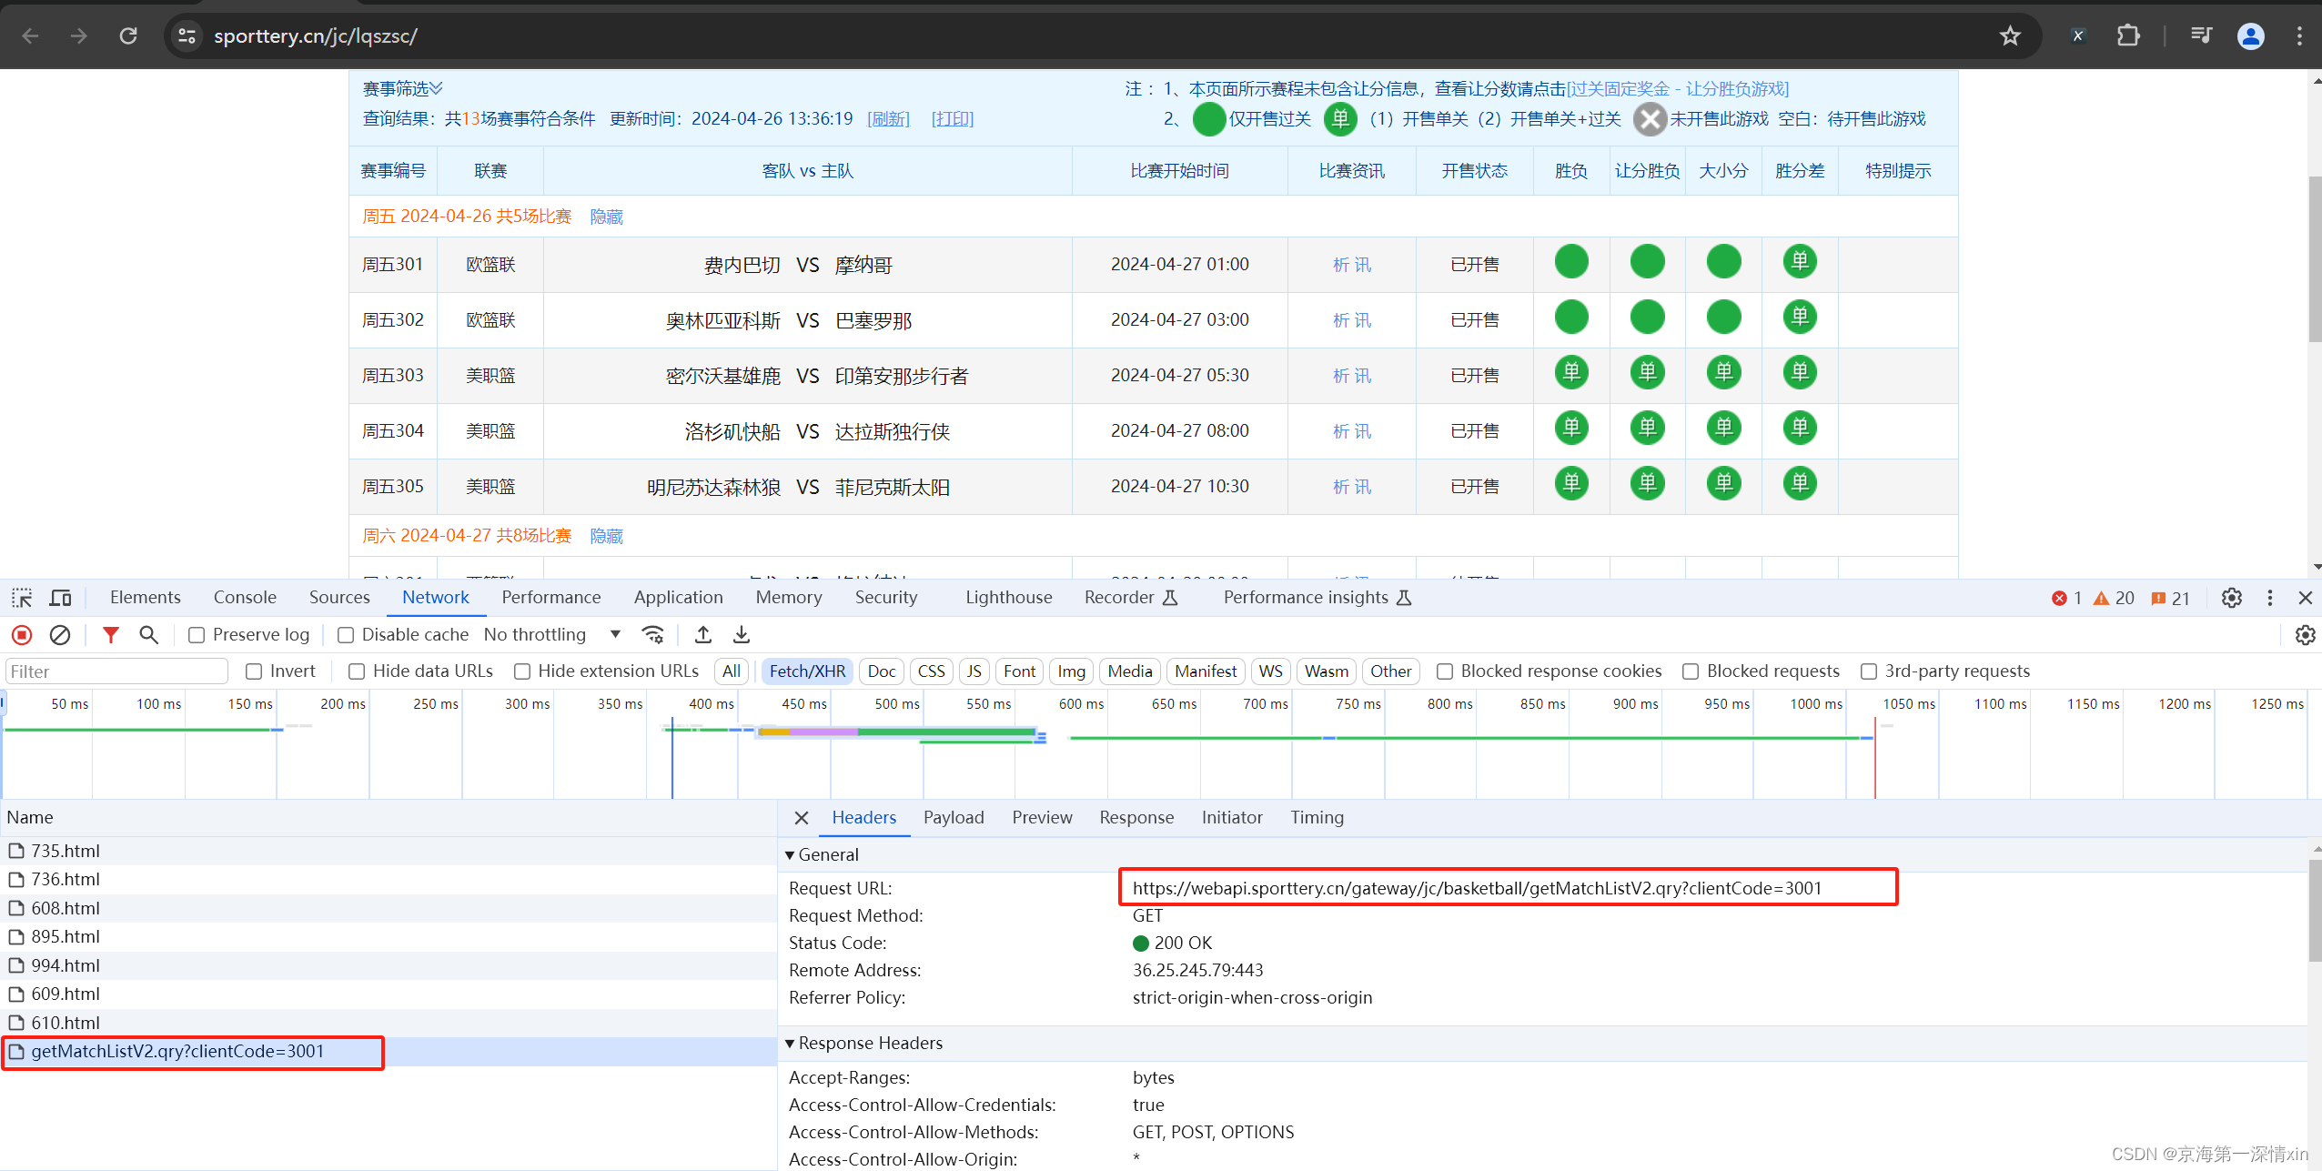Click the stop recording network log icon
2322x1171 pixels.
22,635
